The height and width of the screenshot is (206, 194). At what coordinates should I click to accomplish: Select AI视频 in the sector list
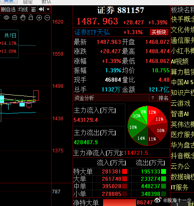click(x=179, y=61)
